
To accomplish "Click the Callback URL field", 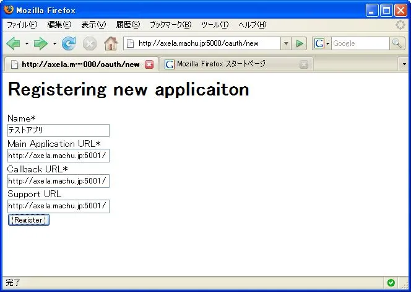I will (58, 181).
